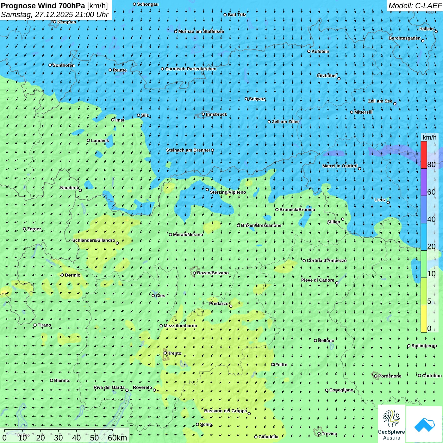
Task: Click the 'Prognose Wind 700hPa' title
Action: pos(43,5)
